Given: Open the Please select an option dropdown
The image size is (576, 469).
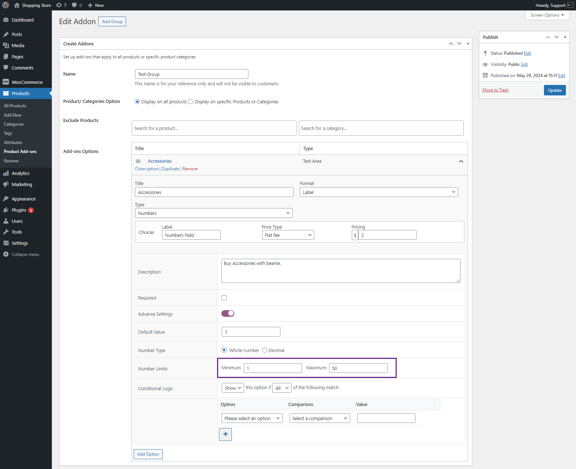Looking at the screenshot, I should (x=252, y=418).
